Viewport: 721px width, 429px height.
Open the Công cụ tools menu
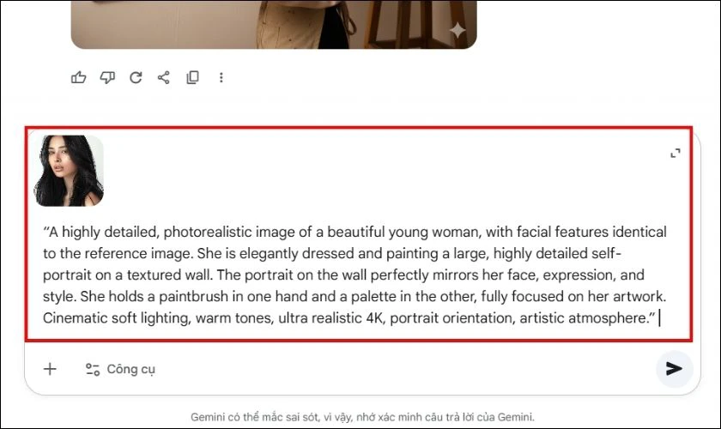(120, 369)
